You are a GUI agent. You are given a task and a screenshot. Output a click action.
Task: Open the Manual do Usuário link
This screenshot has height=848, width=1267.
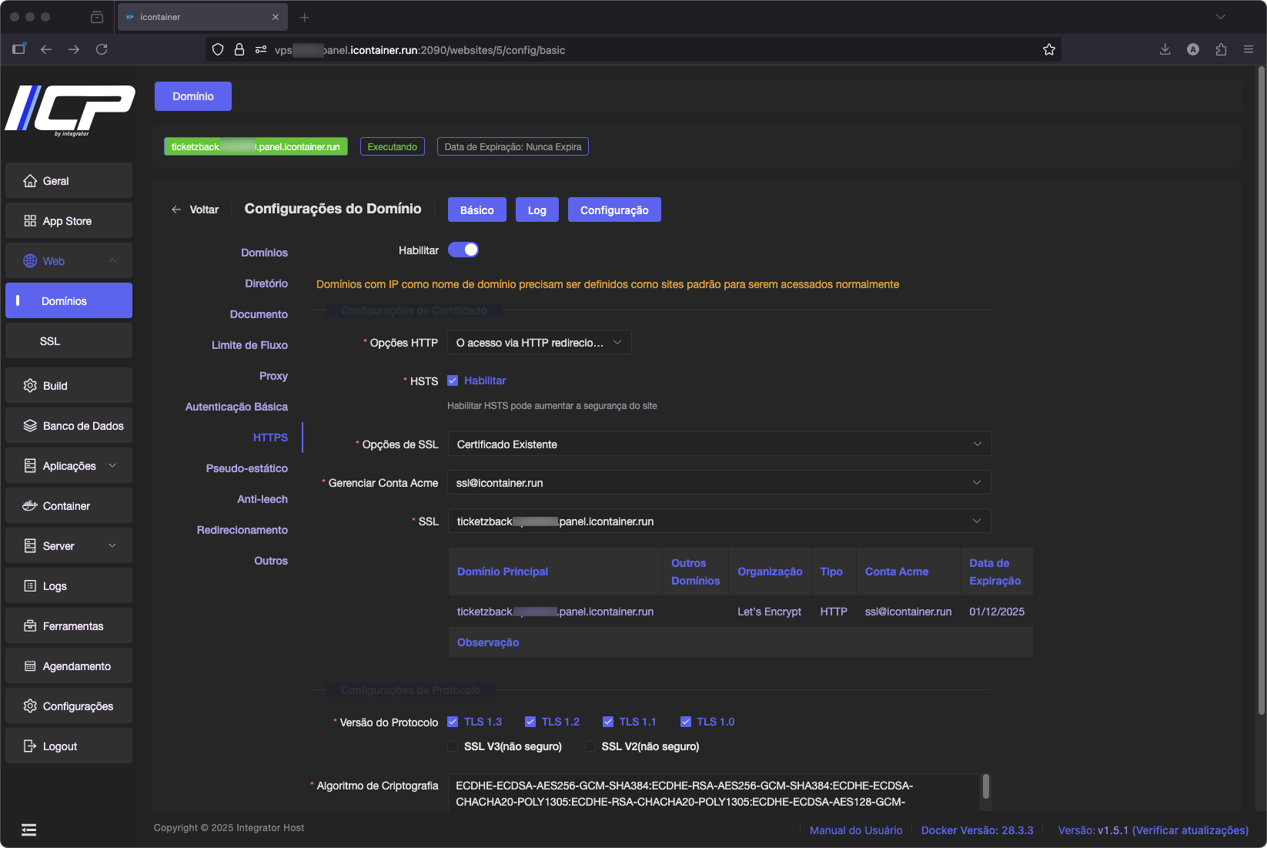(855, 830)
